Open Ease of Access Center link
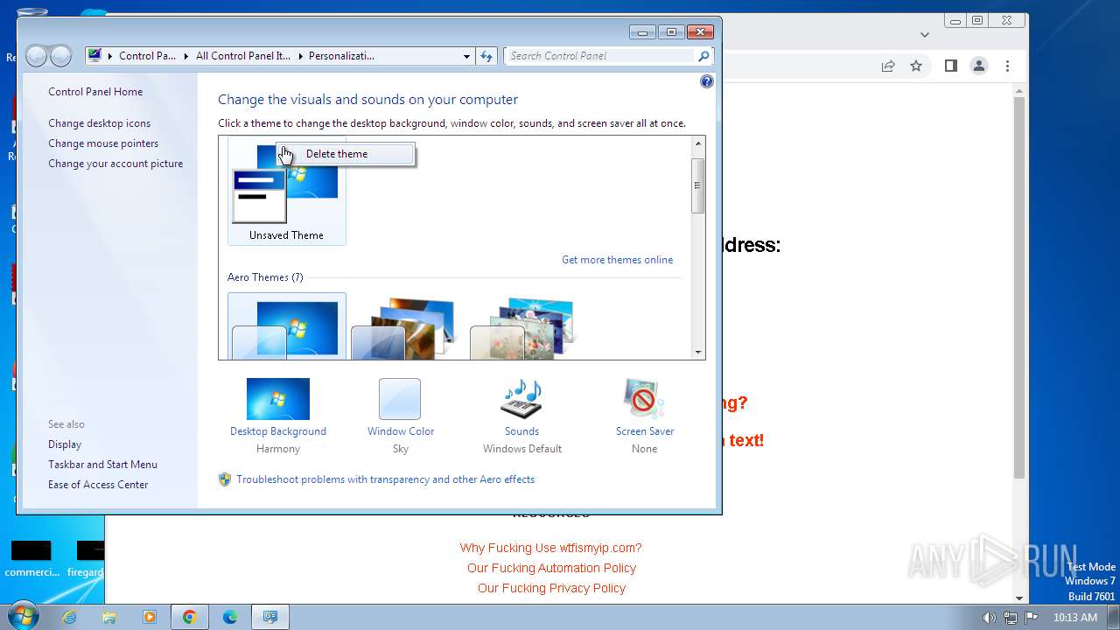Screen dimensions: 1120x630 (x=98, y=485)
